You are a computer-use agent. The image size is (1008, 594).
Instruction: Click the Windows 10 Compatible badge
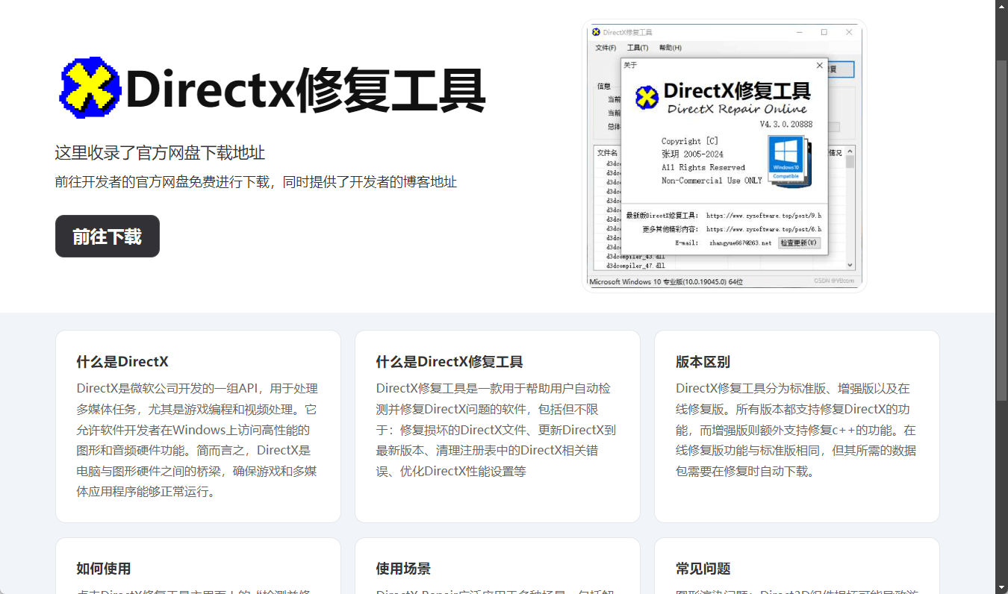(785, 158)
